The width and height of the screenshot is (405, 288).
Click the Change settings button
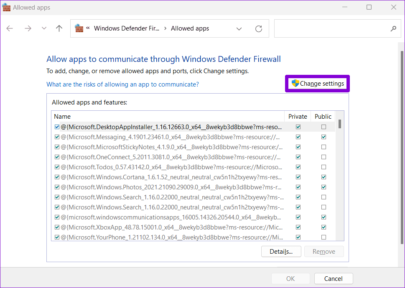pos(318,84)
